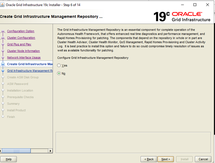Click the 'Install Product' step text
The height and width of the screenshot is (163, 215).
coord(16,110)
